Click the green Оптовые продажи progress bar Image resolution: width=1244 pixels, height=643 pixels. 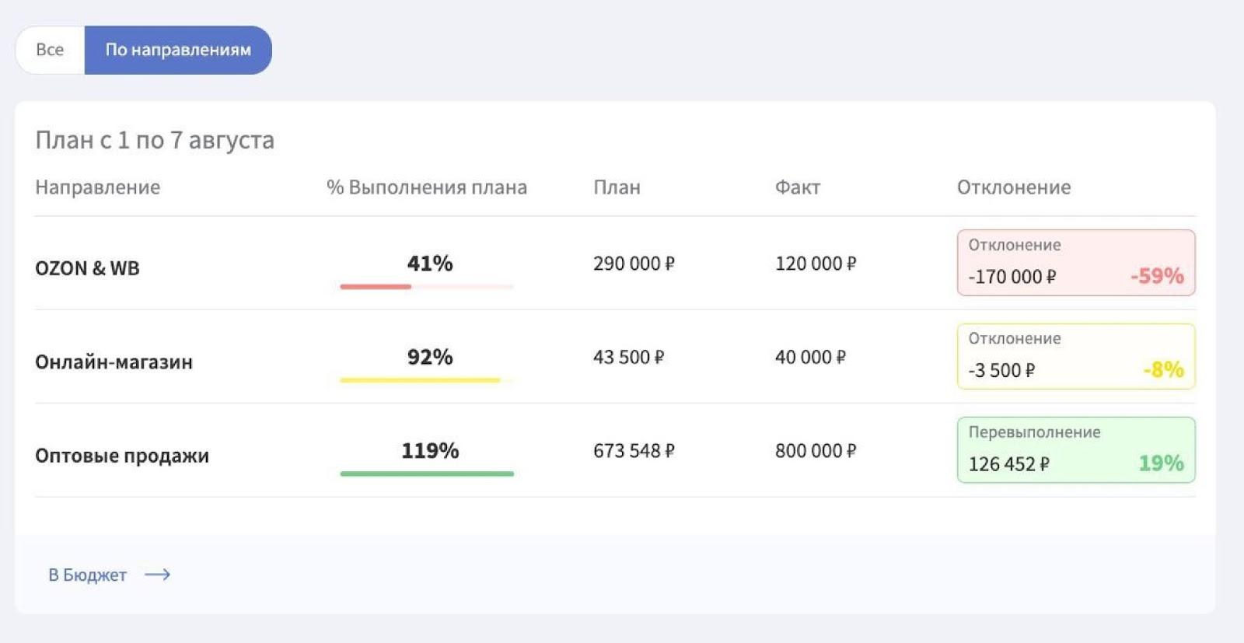426,474
